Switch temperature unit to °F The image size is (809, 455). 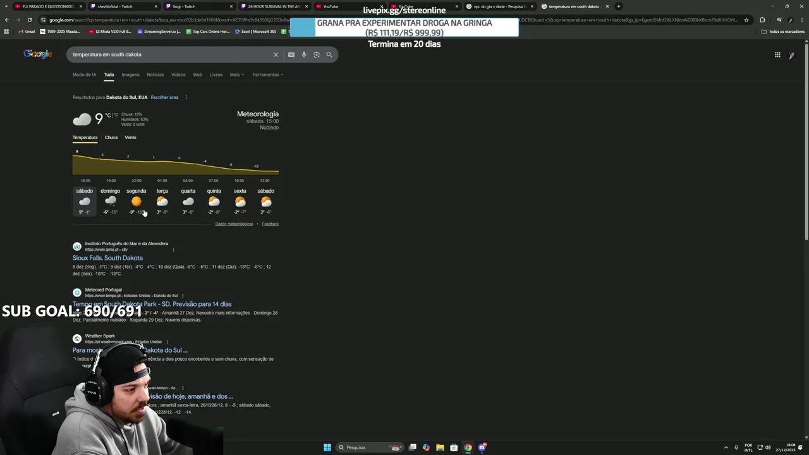(x=116, y=116)
